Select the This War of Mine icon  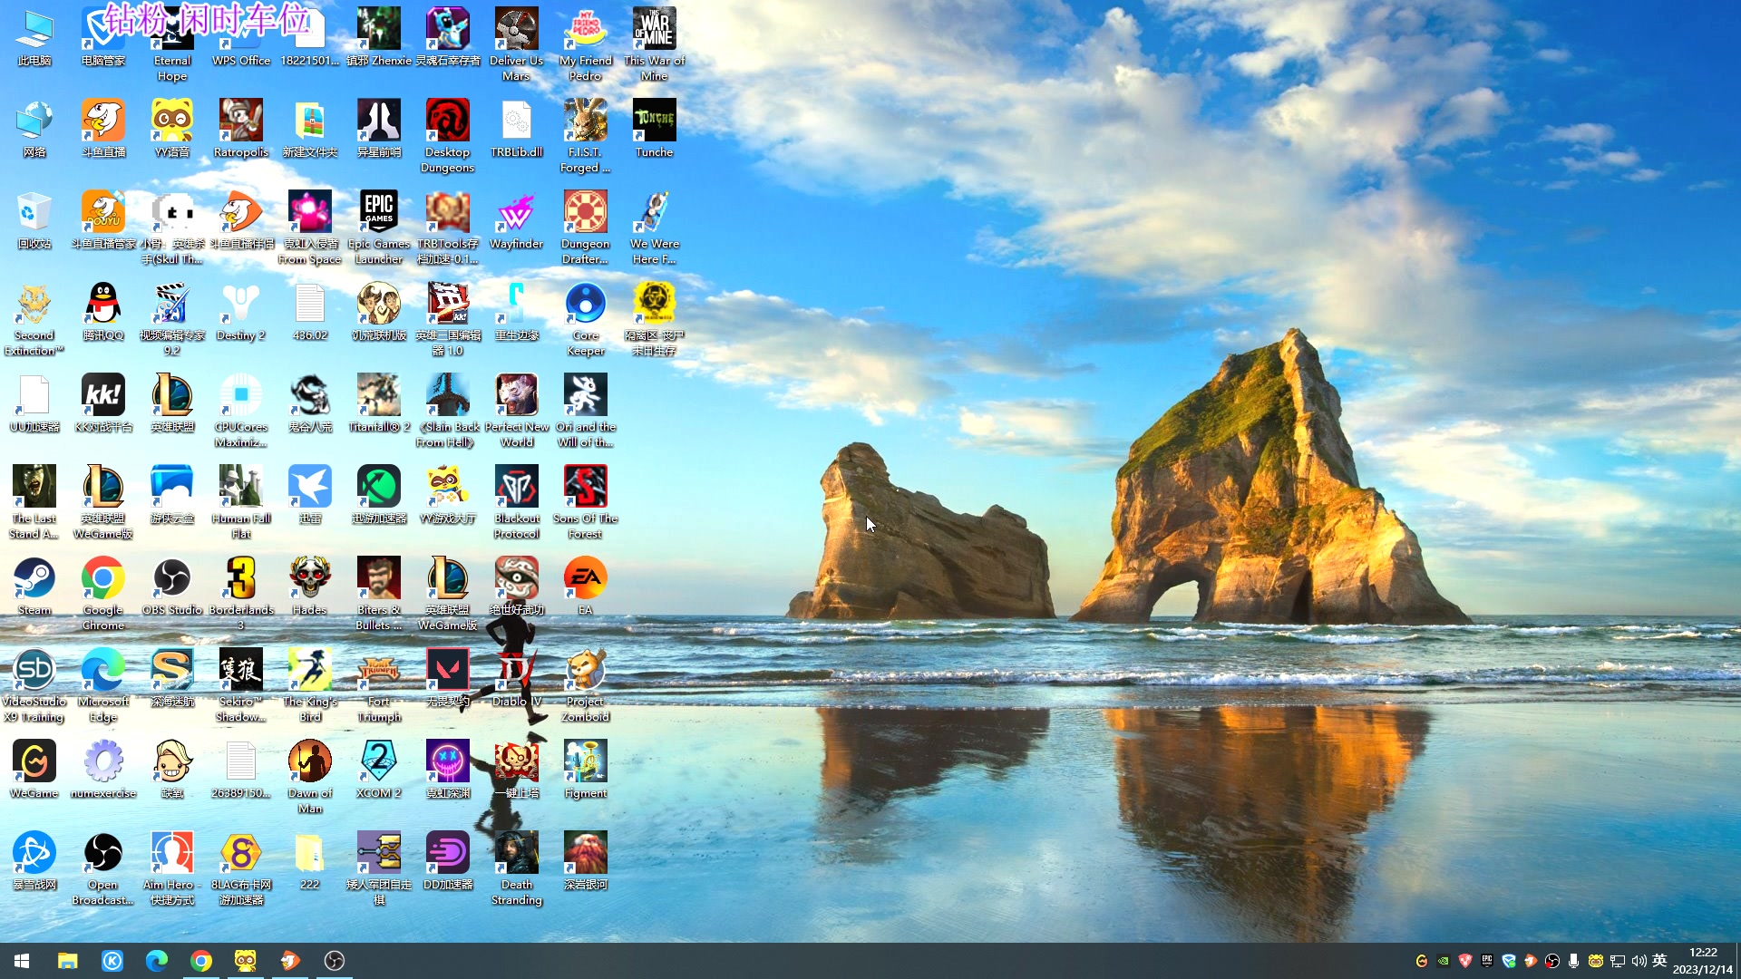[x=655, y=44]
